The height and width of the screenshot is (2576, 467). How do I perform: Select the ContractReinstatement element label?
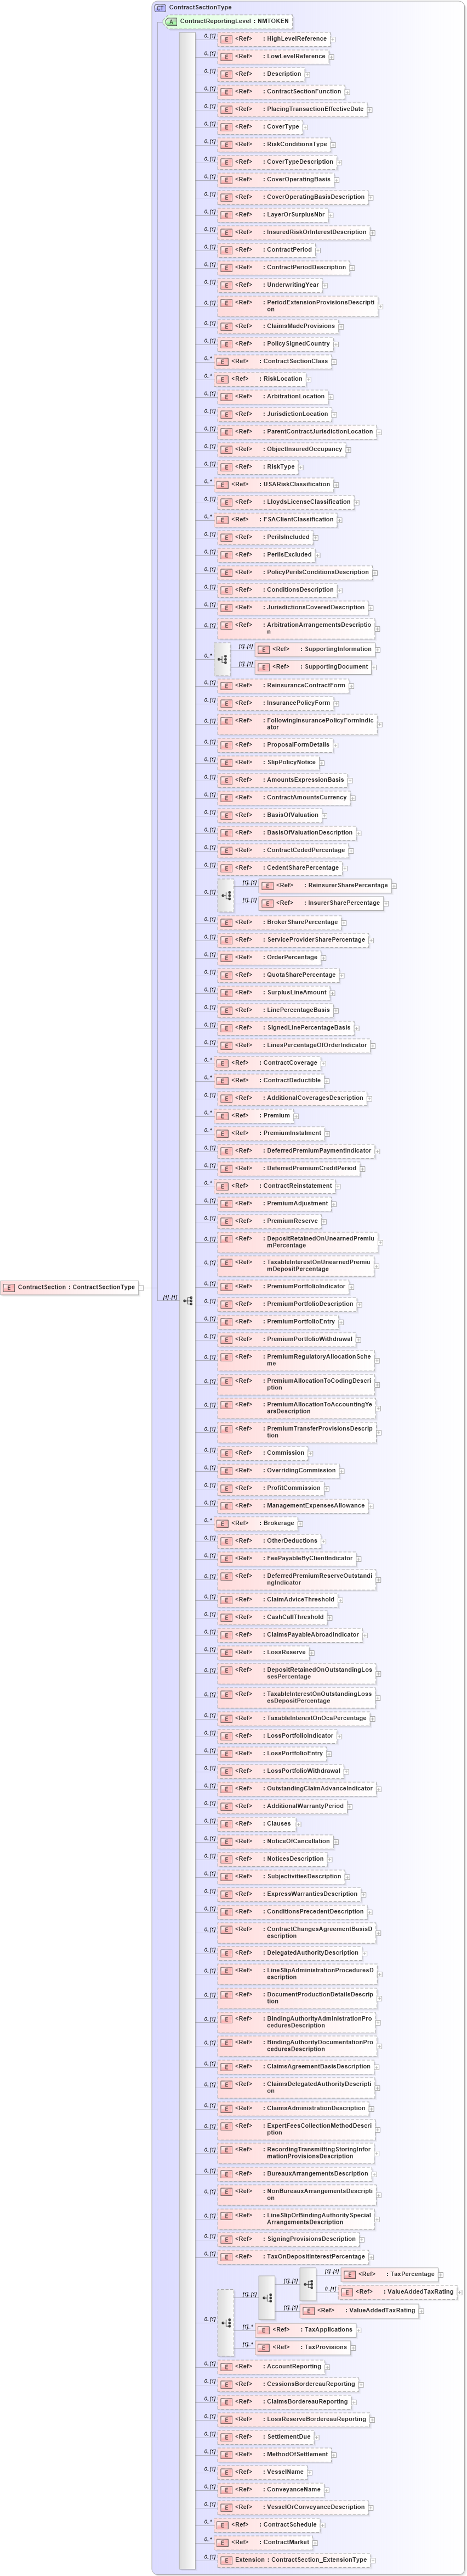[x=298, y=1186]
